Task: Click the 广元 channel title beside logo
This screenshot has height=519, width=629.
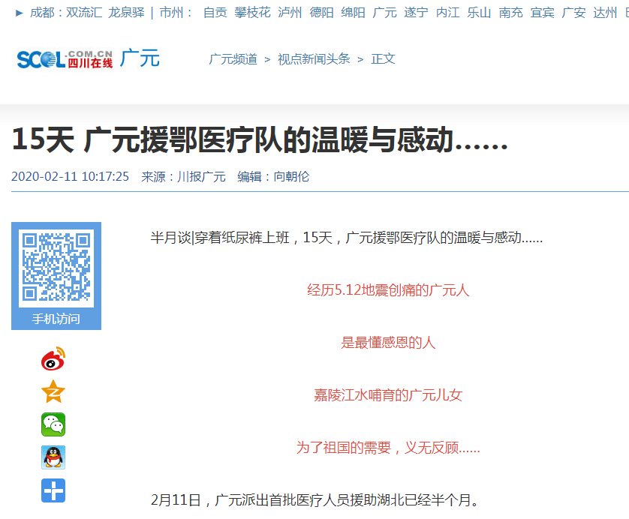Action: (x=140, y=58)
